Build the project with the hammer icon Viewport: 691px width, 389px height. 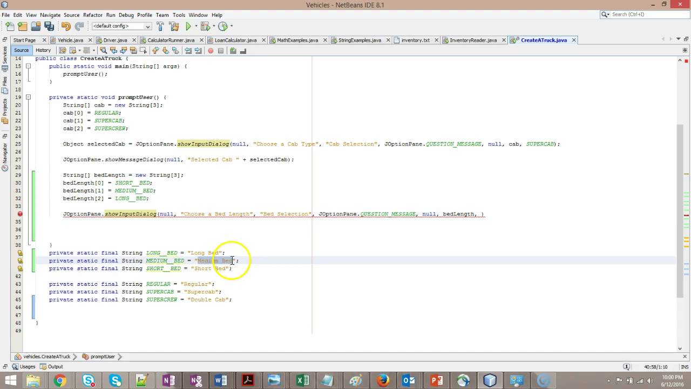[160, 26]
